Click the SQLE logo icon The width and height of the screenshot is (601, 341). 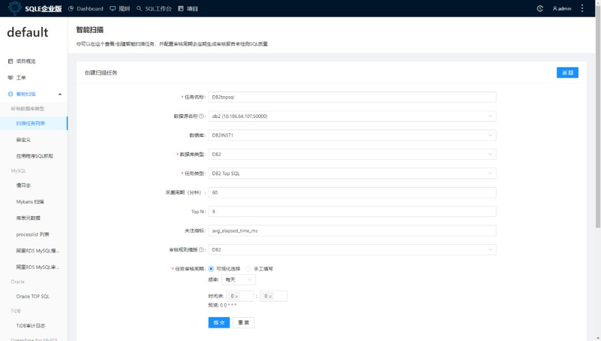click(14, 8)
